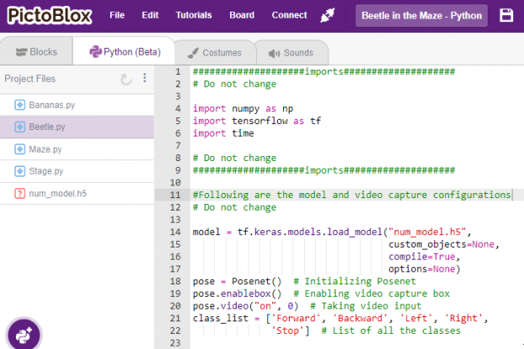
Task: Click the Bananas.py file icon
Action: tap(19, 105)
